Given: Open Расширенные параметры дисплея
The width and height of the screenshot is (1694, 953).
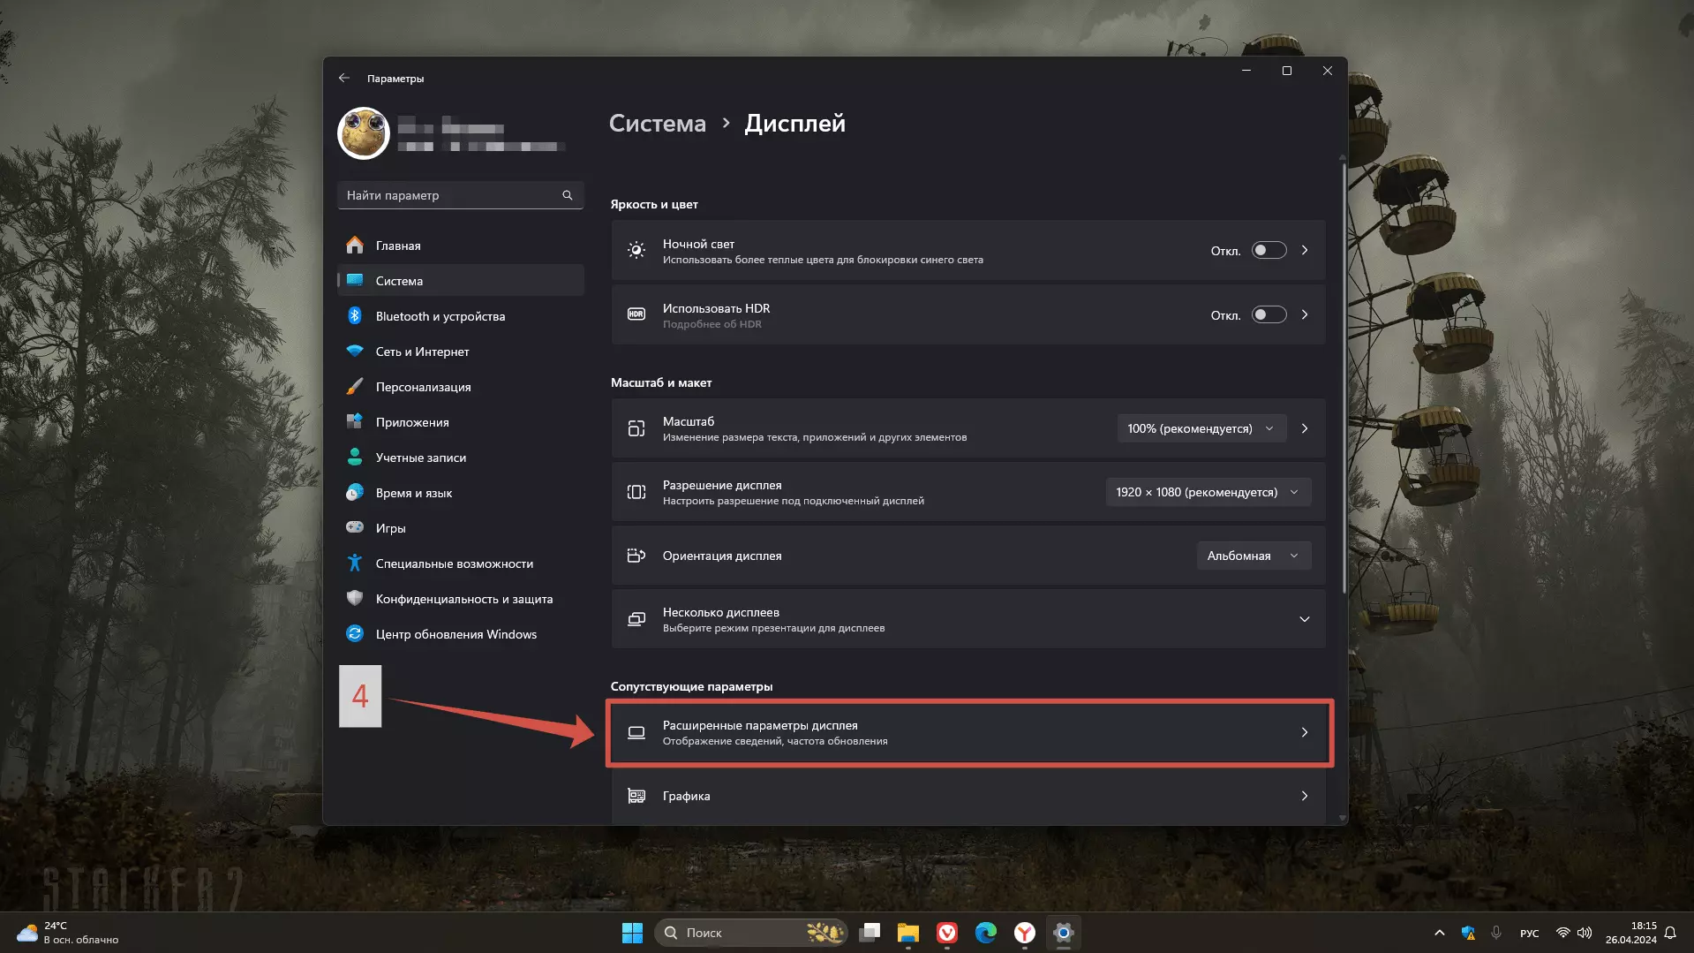Looking at the screenshot, I should pos(968,732).
